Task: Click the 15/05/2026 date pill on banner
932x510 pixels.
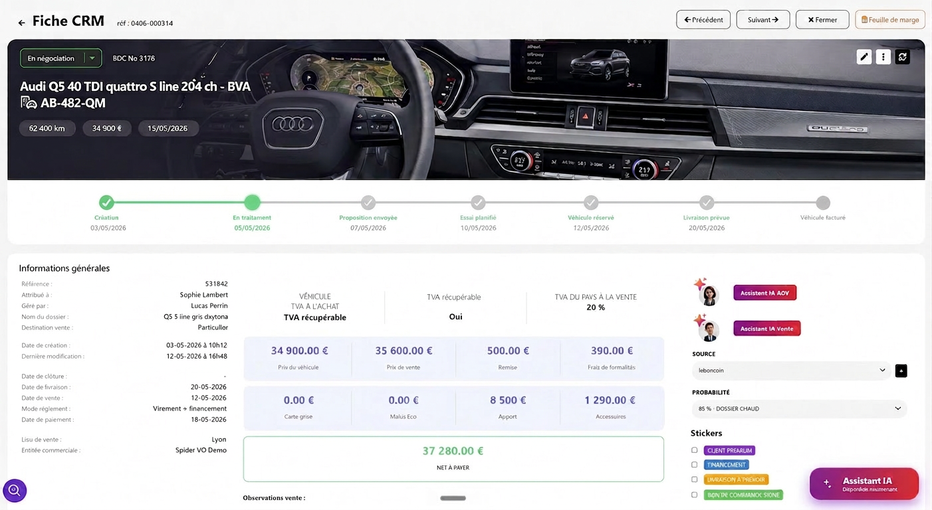Action: (x=168, y=128)
